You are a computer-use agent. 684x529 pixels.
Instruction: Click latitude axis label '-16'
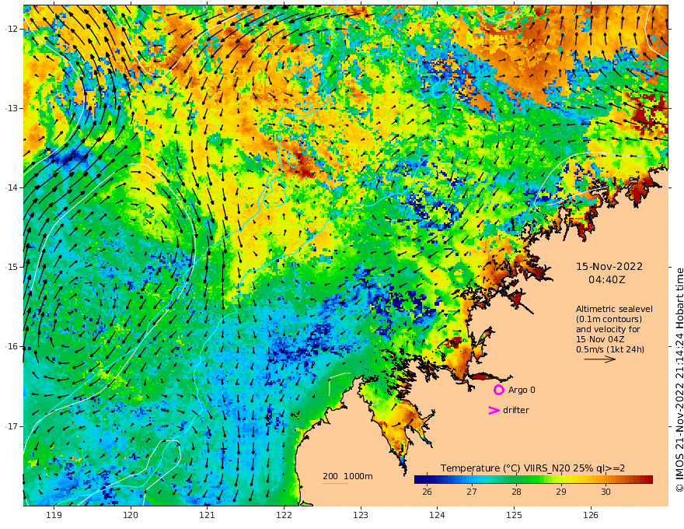[x=12, y=346]
